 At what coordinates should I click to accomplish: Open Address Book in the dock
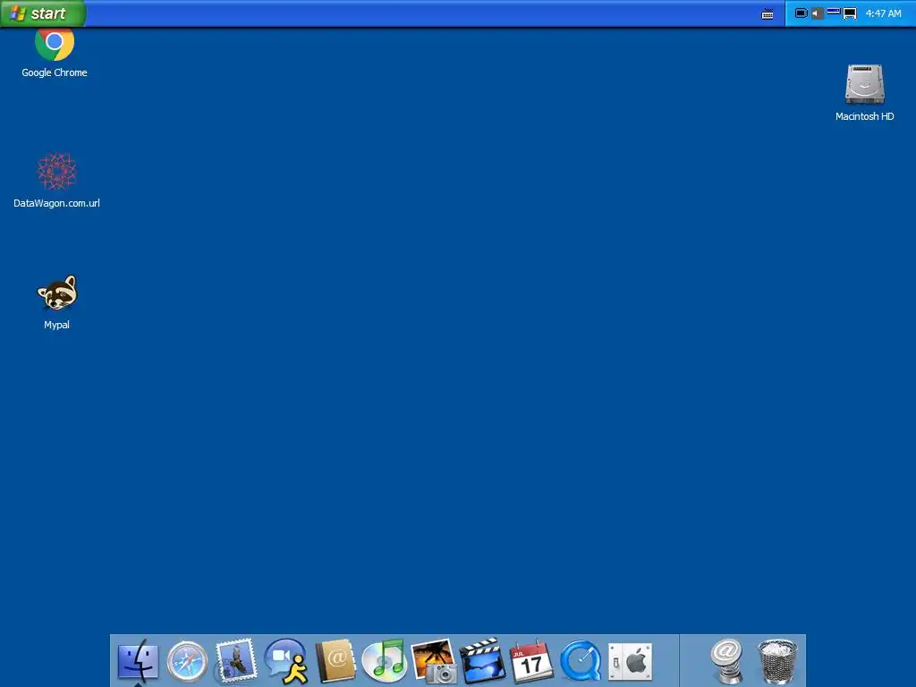pos(335,661)
